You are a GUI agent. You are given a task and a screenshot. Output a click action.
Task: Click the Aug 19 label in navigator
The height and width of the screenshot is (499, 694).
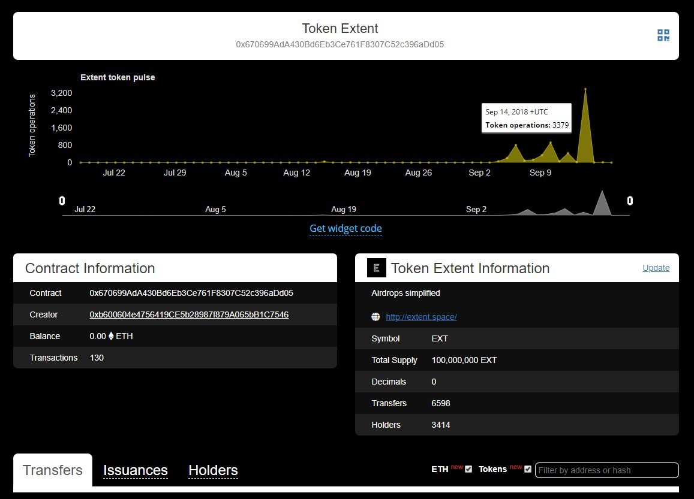pos(344,209)
